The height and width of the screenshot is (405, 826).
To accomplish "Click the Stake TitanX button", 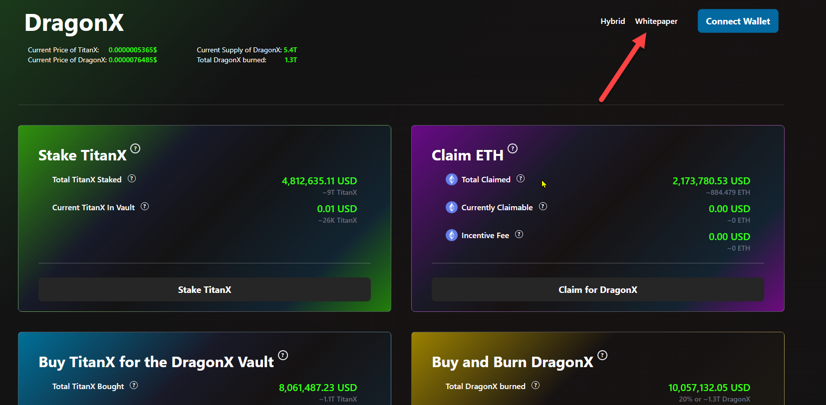I will tap(205, 289).
